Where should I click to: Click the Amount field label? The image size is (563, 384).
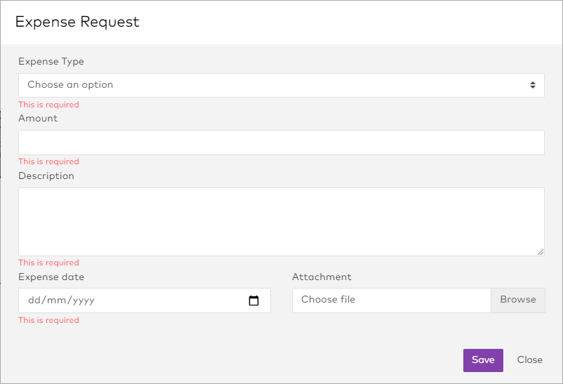38,119
